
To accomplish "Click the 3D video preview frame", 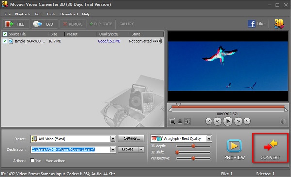I will [x=228, y=66].
